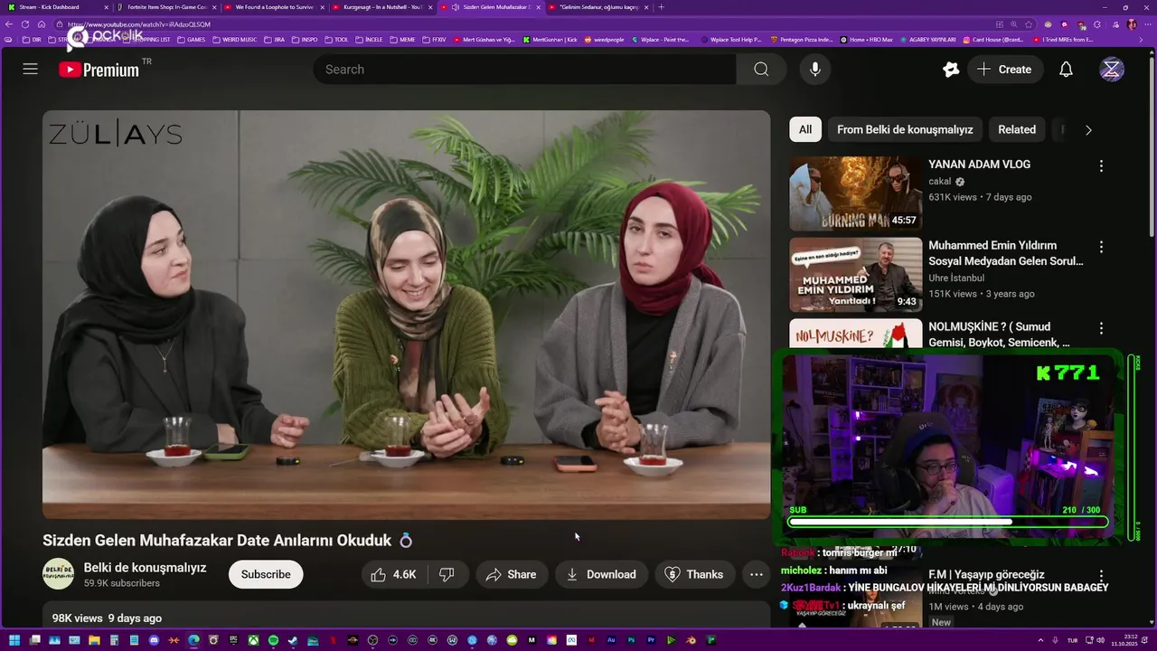The height and width of the screenshot is (651, 1157).
Task: Open options menu for Muhammed Emin Yıldırım video
Action: click(x=1101, y=247)
